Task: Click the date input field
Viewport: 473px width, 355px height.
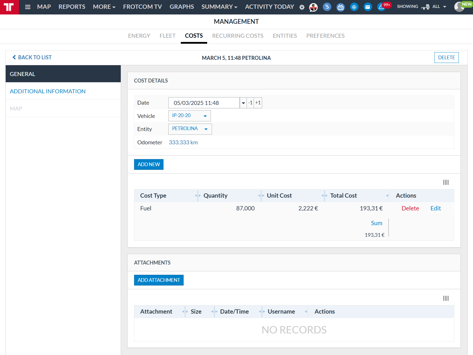Action: [204, 103]
